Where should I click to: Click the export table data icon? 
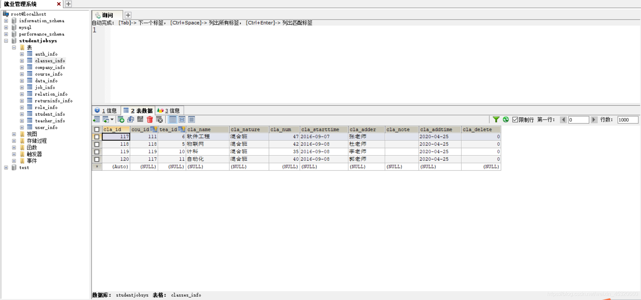click(96, 119)
